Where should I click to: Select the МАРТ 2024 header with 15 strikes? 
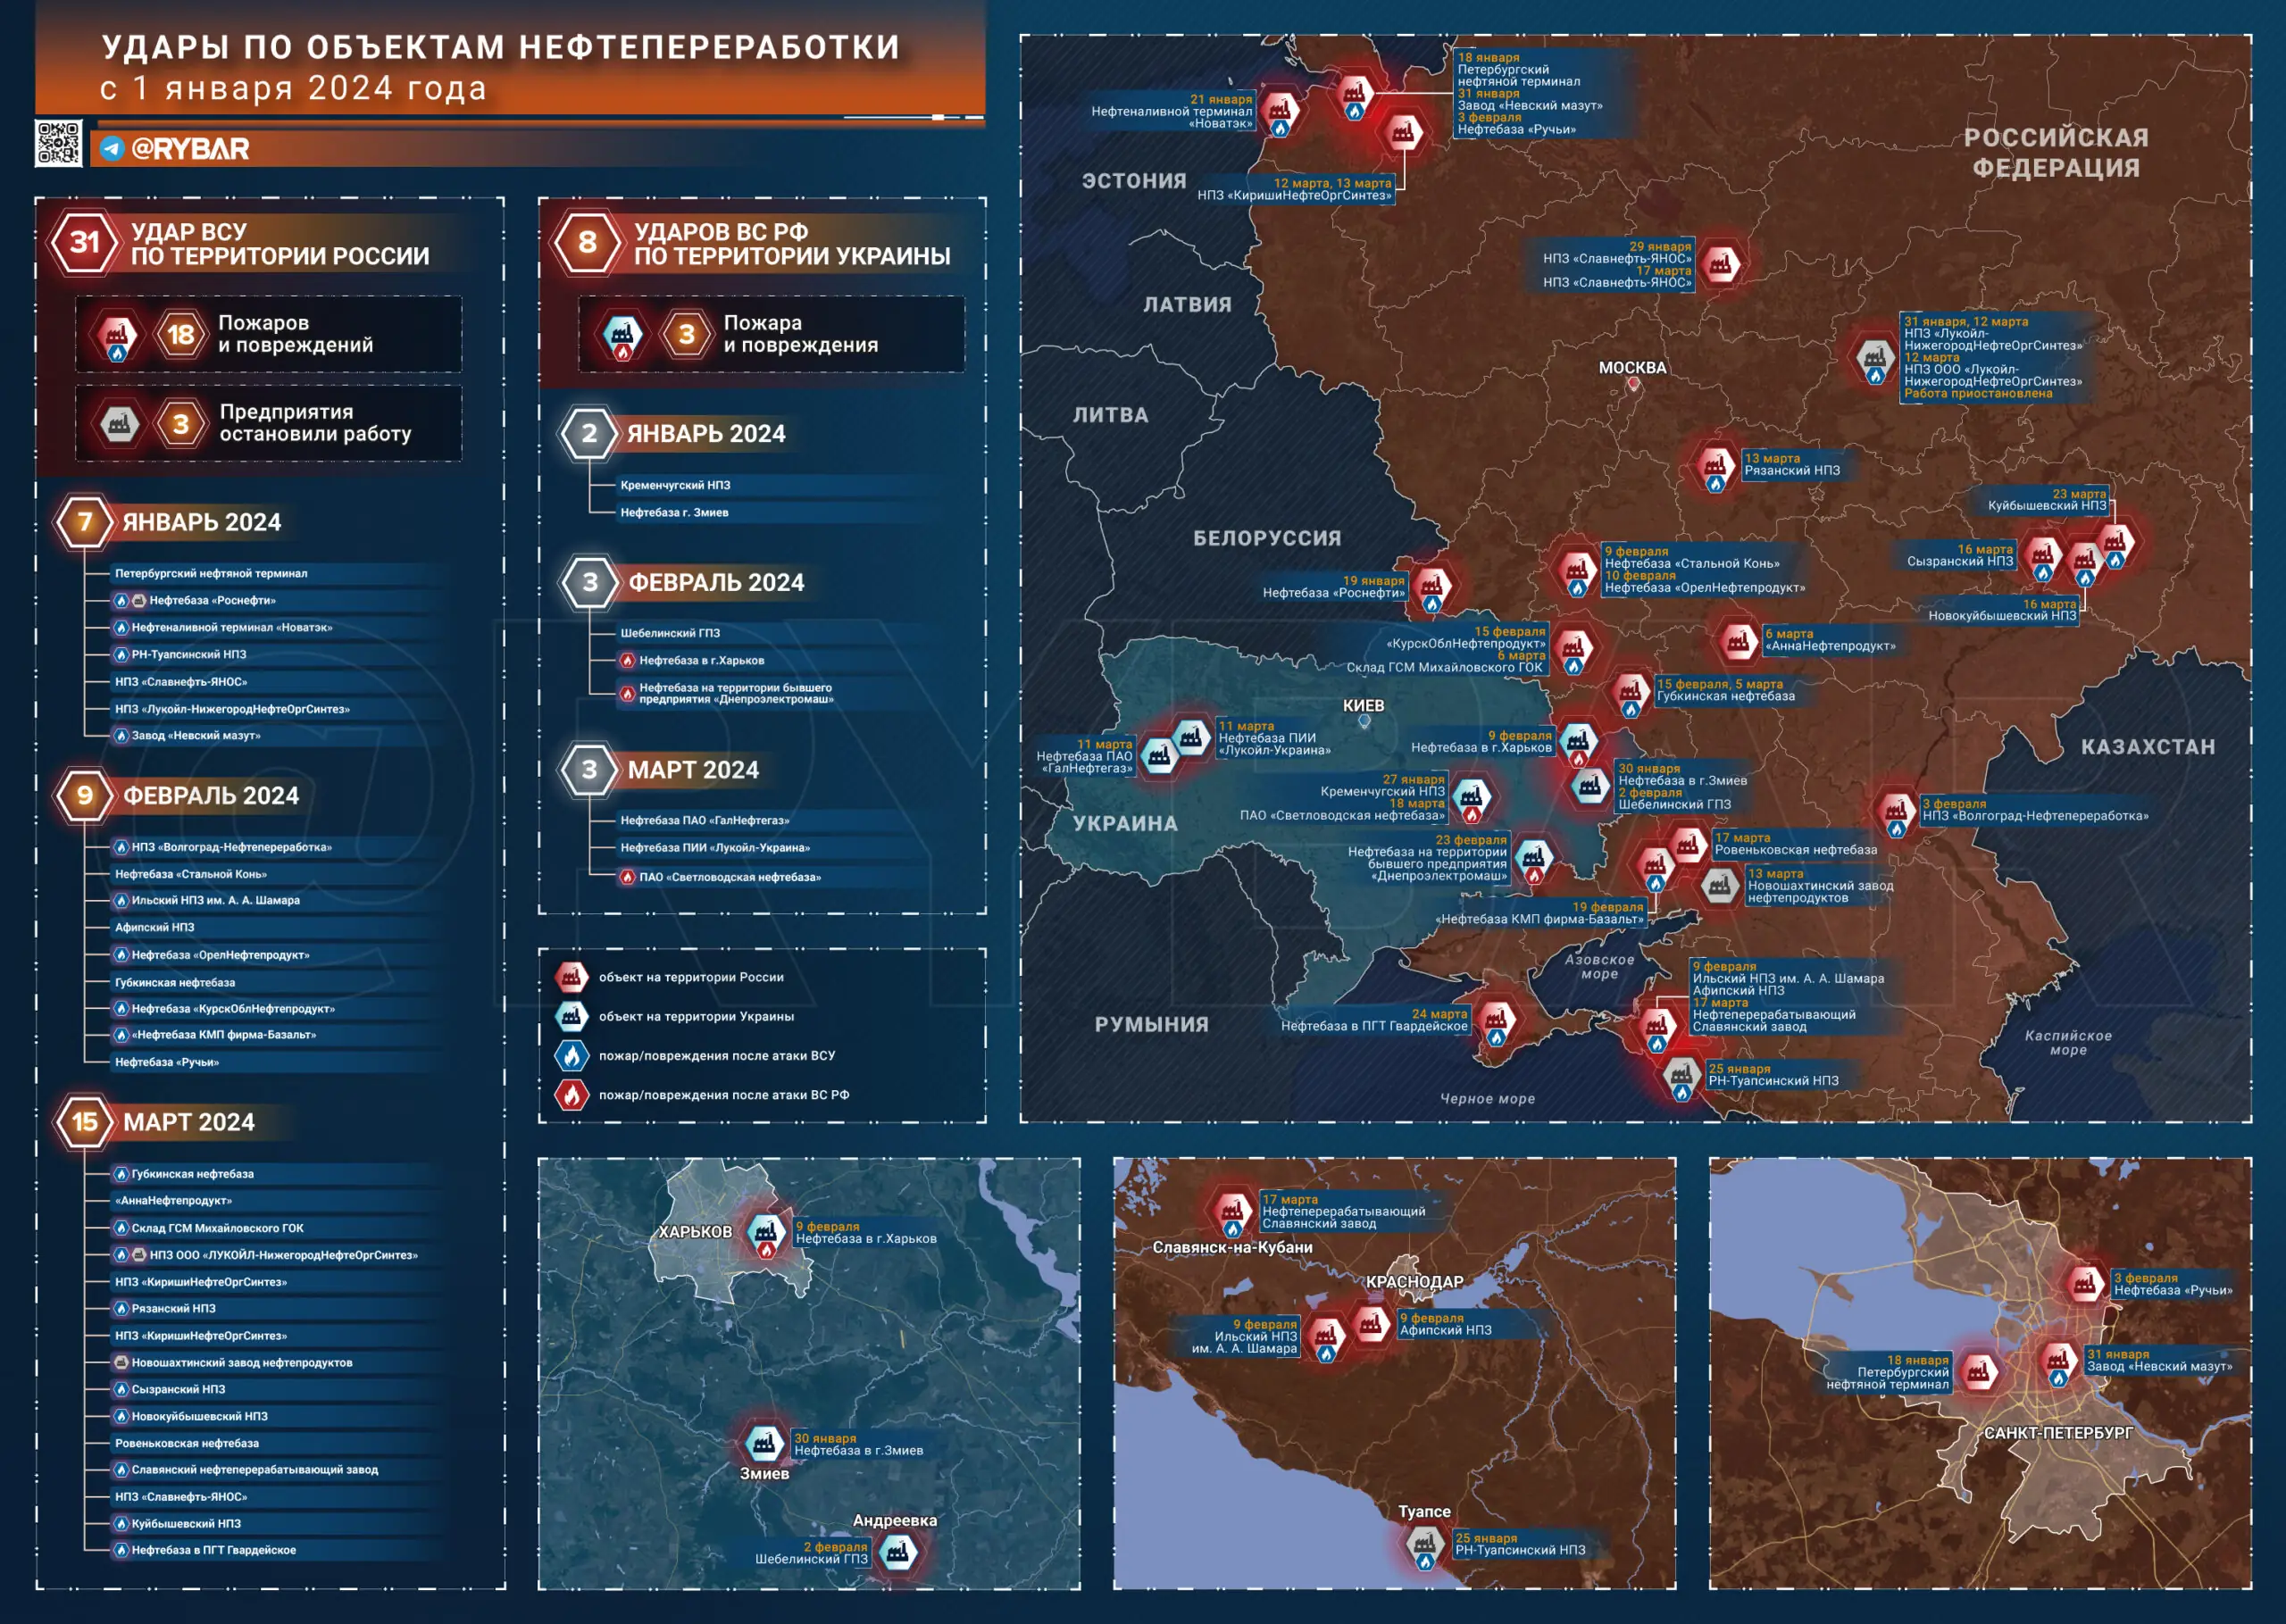pos(188,1122)
